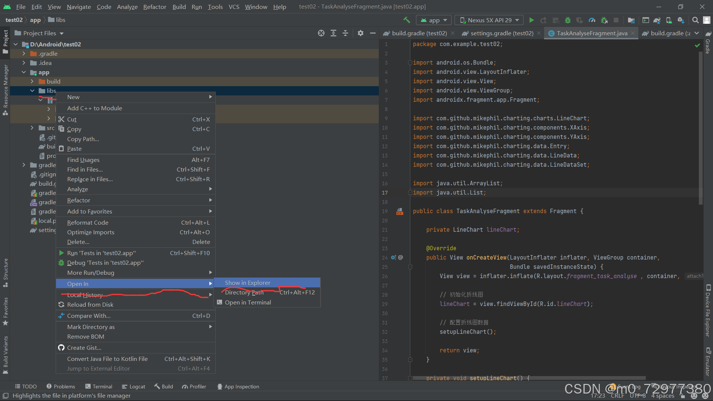Screen dimensions: 713x401
Task: Click the Search Everywhere magnifier icon
Action: (x=695, y=20)
